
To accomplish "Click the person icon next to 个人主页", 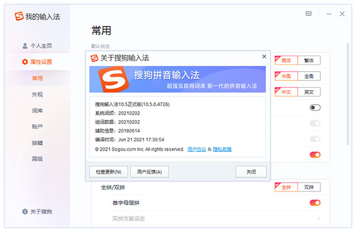I will tap(25, 46).
